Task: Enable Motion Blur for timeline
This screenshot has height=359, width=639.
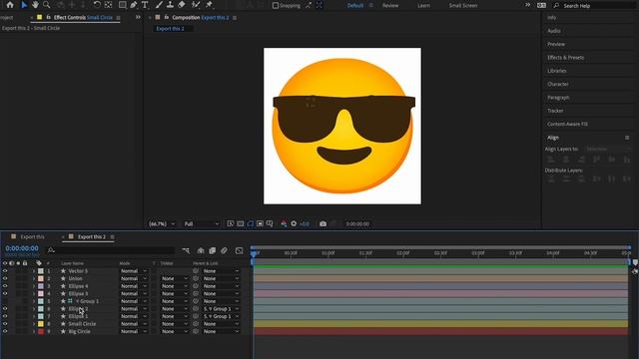Action: point(224,250)
